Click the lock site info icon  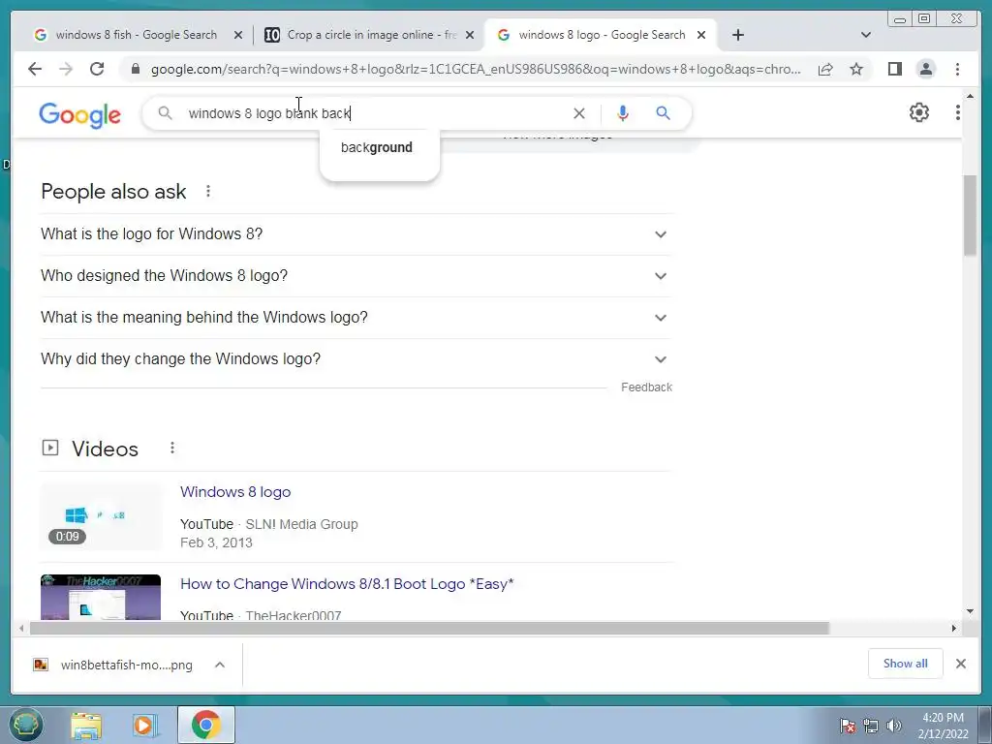tap(136, 69)
